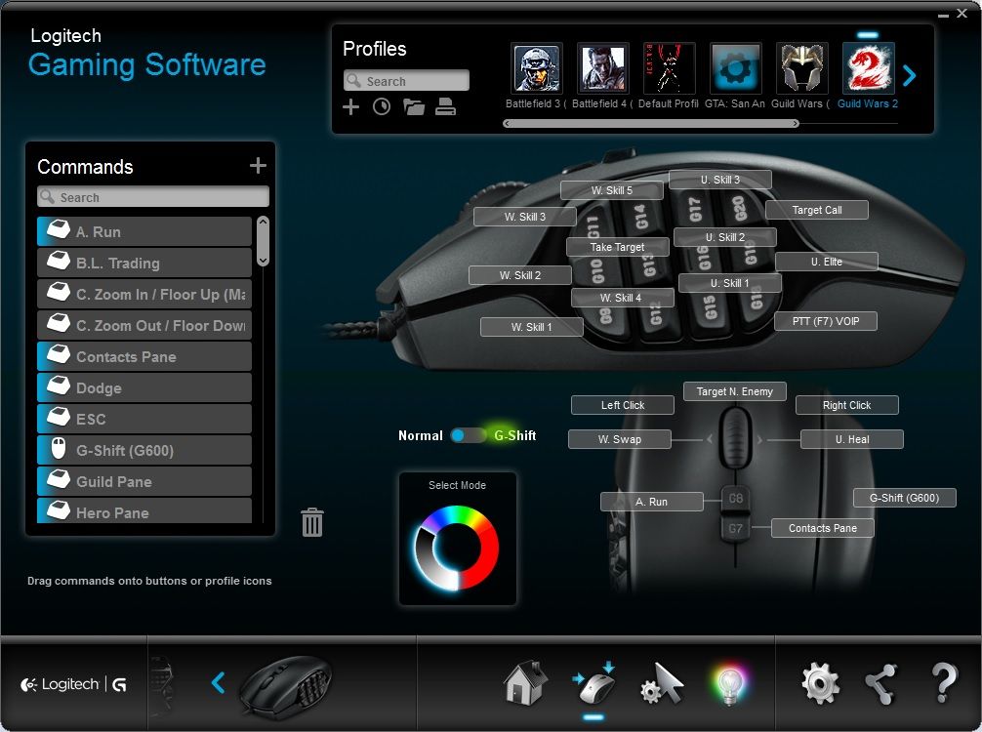Image resolution: width=982 pixels, height=732 pixels.
Task: Select the GTA: San Andreas profile icon
Action: click(736, 68)
